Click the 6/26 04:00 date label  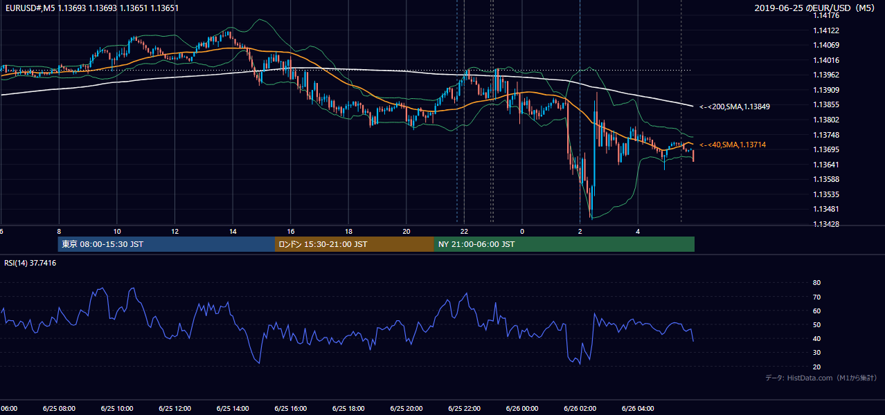click(638, 408)
